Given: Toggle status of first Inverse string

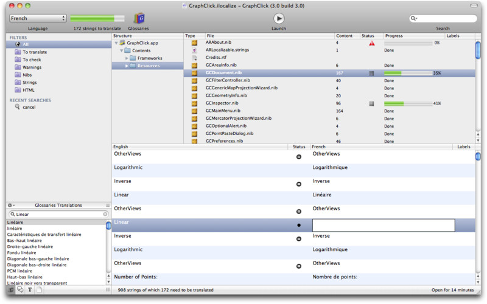Looking at the screenshot, I should pos(299,184).
